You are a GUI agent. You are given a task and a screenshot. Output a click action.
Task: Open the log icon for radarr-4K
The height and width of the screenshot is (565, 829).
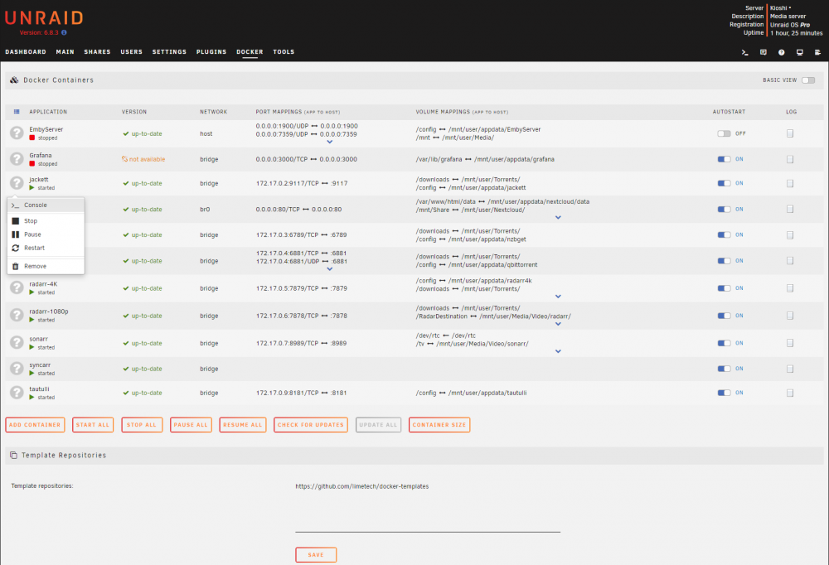click(790, 288)
